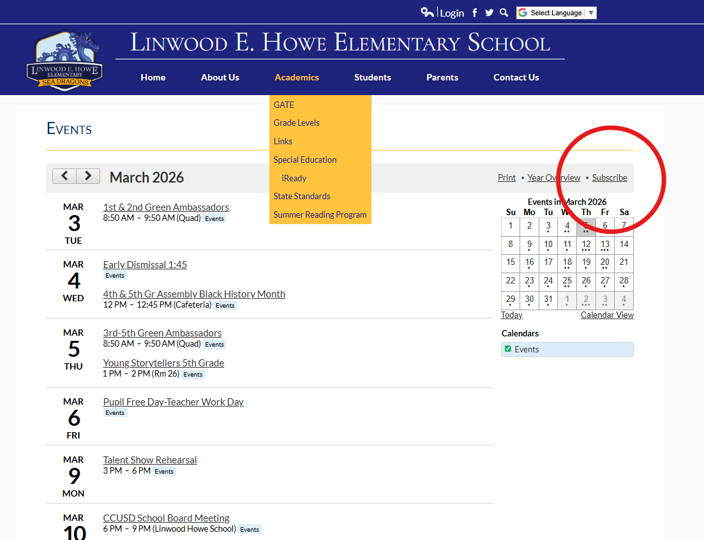Open the Select Language dropdown
The image size is (704, 540).
click(556, 13)
